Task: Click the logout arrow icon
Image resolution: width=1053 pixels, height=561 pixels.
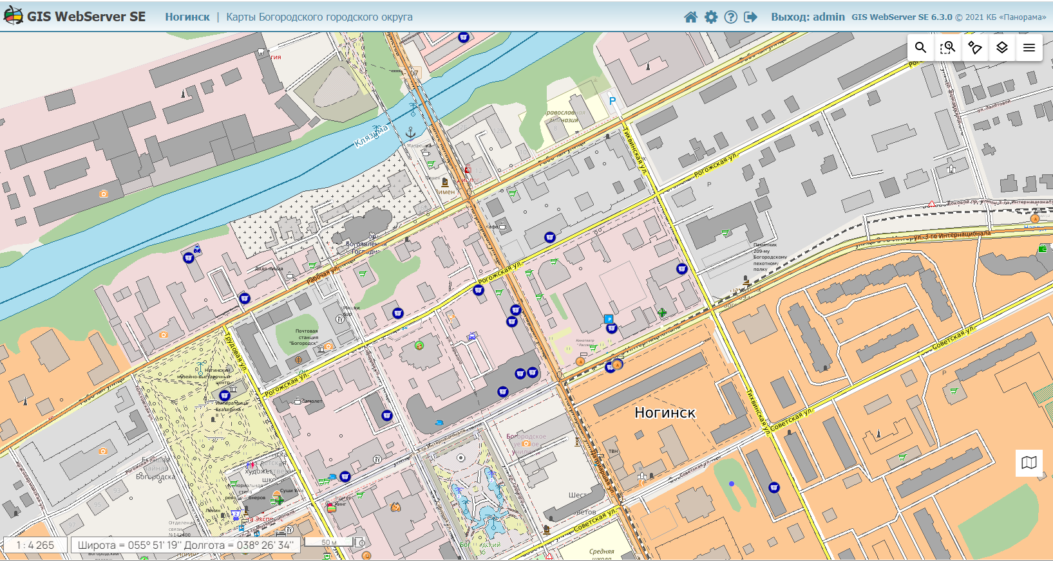Action: (751, 17)
